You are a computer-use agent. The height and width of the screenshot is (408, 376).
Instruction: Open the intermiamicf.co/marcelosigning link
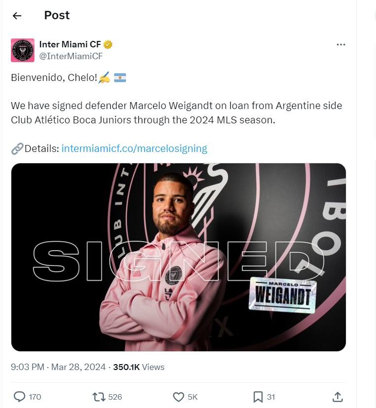(x=134, y=148)
